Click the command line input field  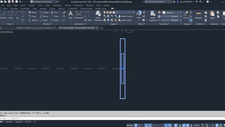pos(112,119)
